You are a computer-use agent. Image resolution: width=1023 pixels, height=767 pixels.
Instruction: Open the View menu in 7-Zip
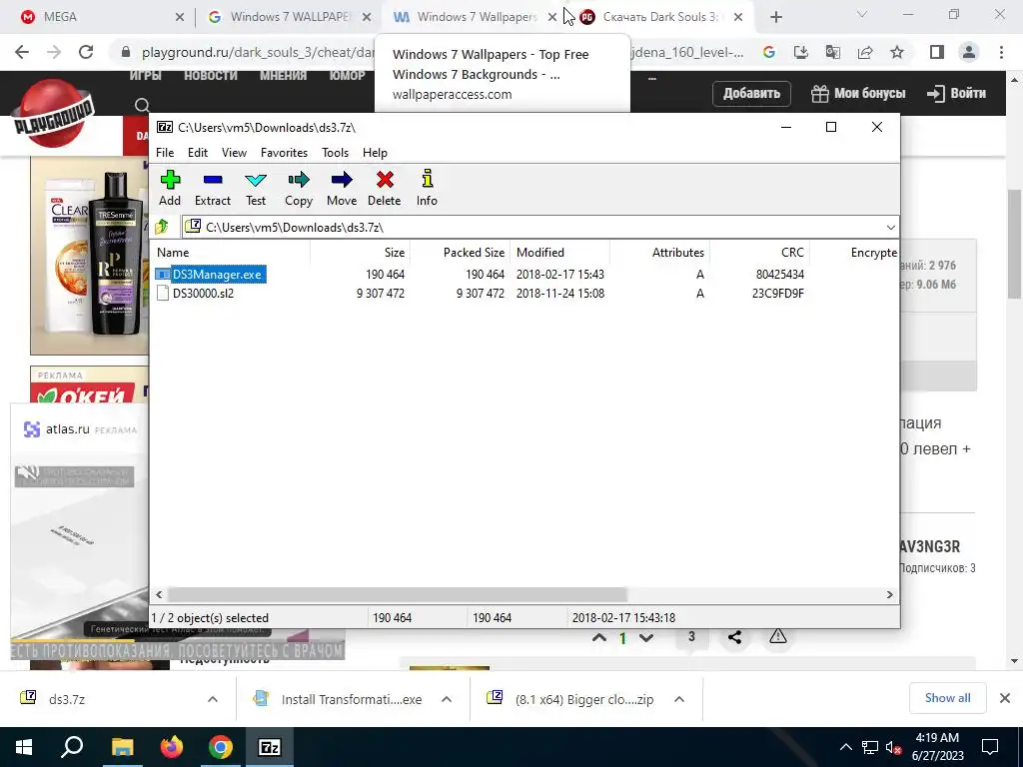234,153
